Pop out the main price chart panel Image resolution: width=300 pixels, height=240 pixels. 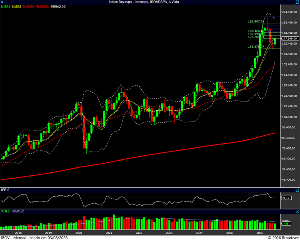[297, 2]
